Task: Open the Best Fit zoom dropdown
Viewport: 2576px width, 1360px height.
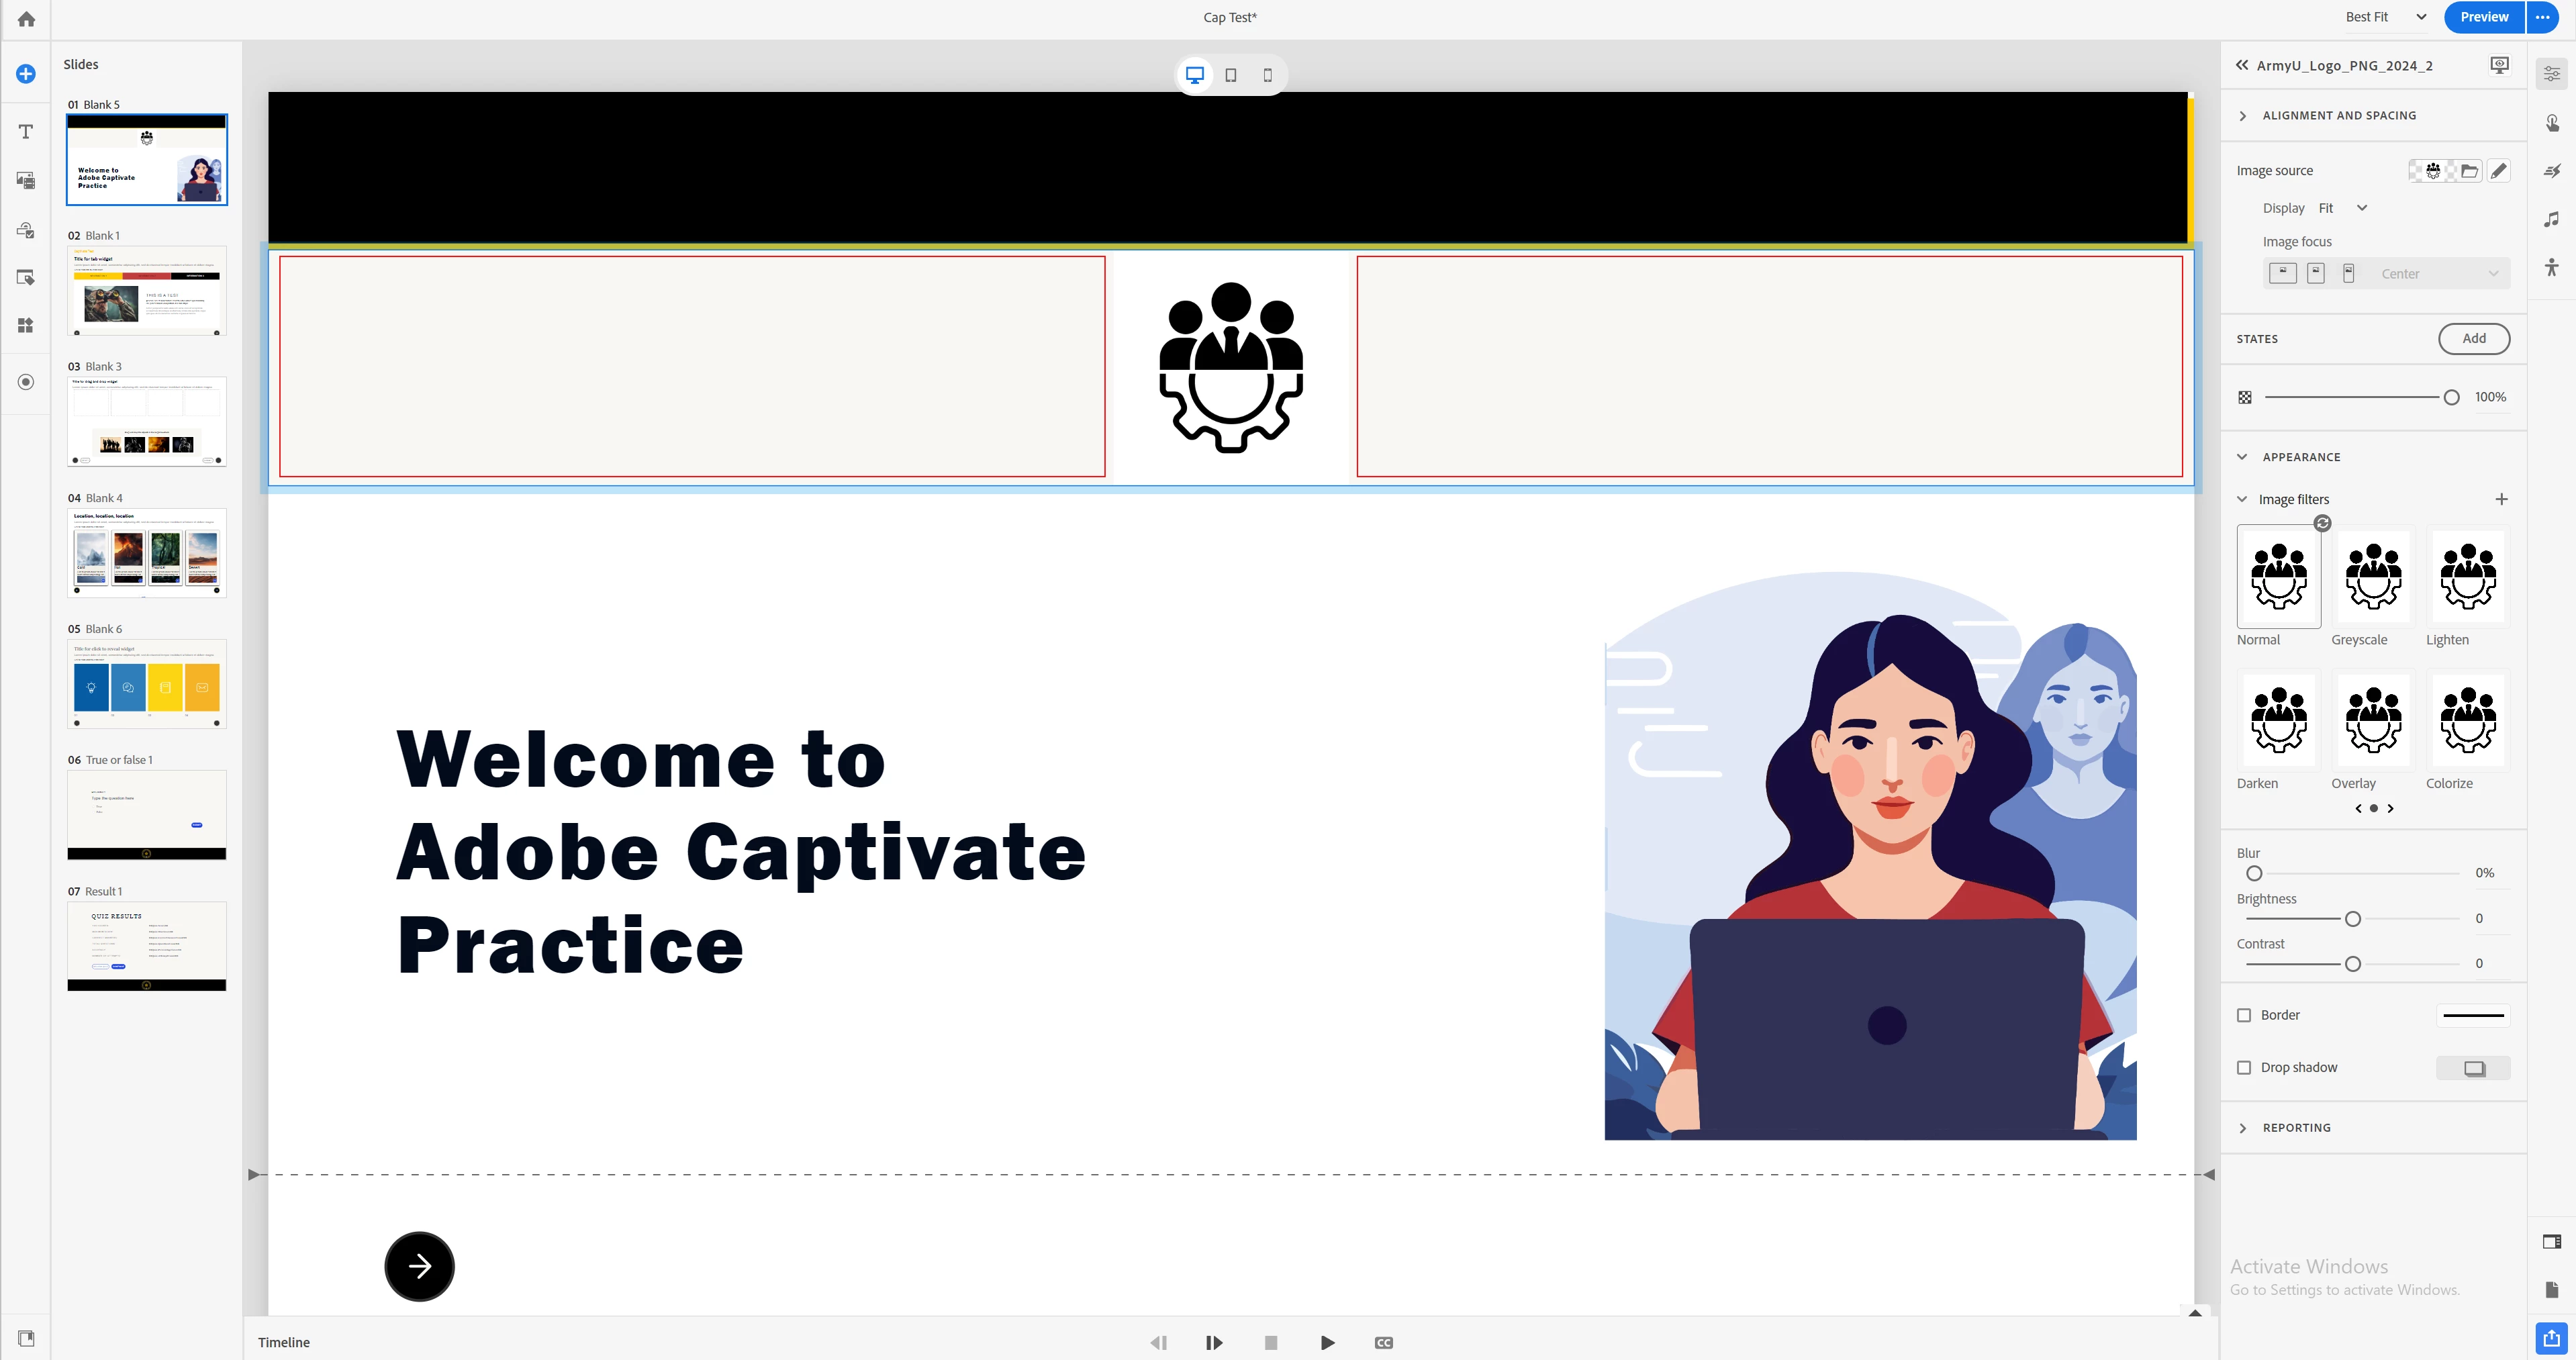Action: click(x=2386, y=17)
